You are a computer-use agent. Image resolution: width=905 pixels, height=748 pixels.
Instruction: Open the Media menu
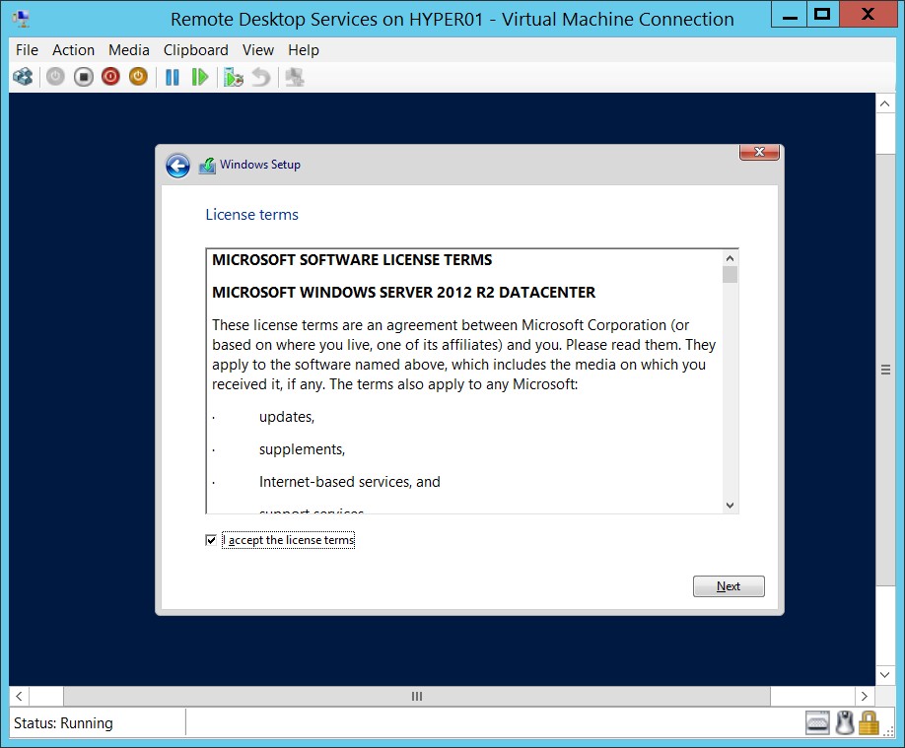pyautogui.click(x=129, y=50)
